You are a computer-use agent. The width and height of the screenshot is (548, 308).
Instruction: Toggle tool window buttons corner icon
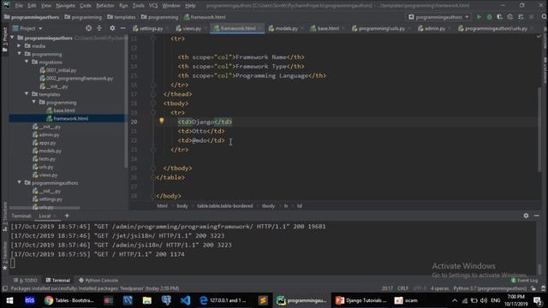[5, 288]
